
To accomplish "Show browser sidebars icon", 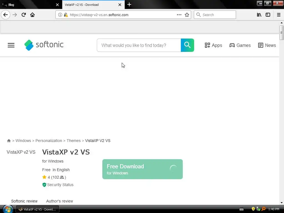I will (268, 15).
